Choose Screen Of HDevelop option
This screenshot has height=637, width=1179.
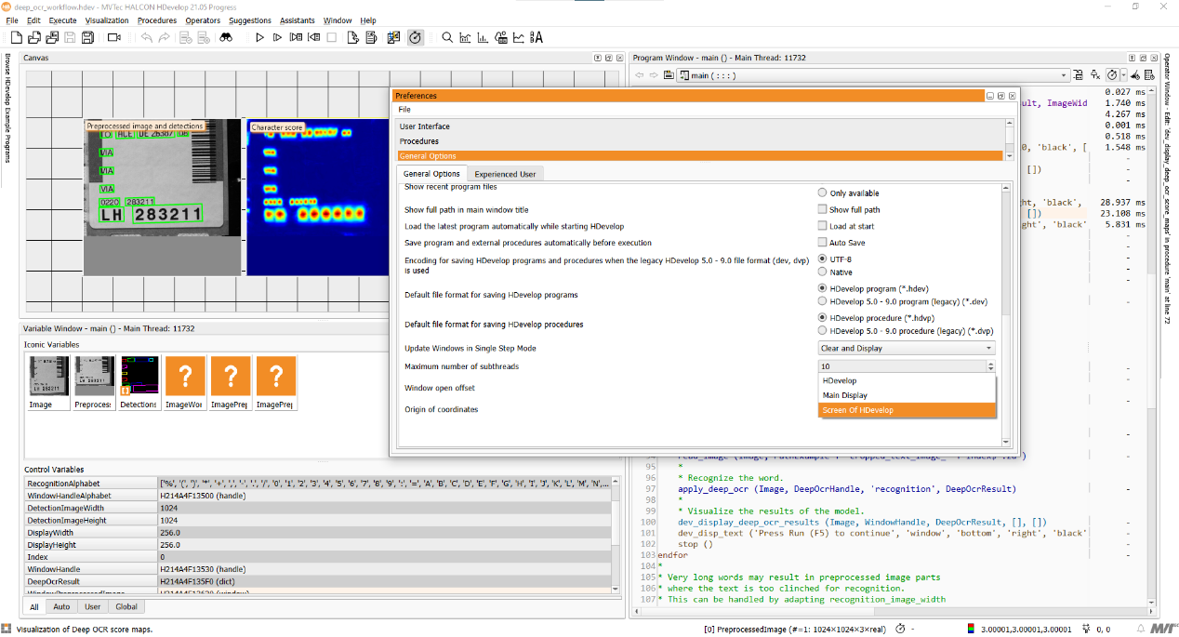pyautogui.click(x=907, y=410)
